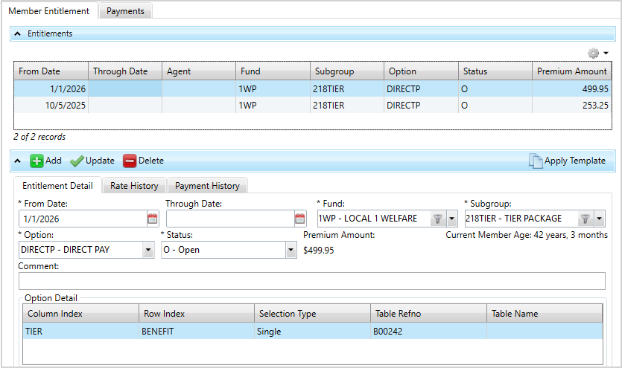Click the Apply Template document icon
This screenshot has height=368, width=622.
point(536,161)
